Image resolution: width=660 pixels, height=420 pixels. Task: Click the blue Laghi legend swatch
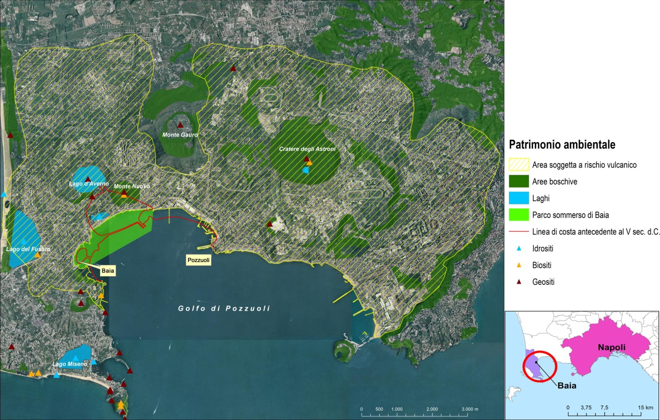pos(519,198)
